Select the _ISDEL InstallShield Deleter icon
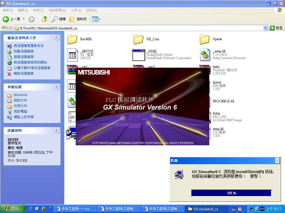This screenshot has width=285, height=213. pyautogui.click(x=139, y=55)
